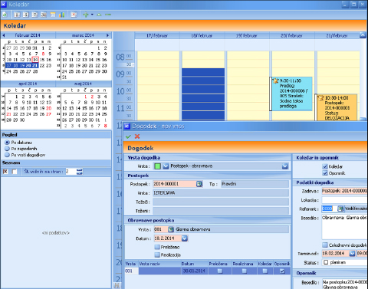Select the 18/februar day column header
This screenshot has height=289, width=368.
click(202, 35)
